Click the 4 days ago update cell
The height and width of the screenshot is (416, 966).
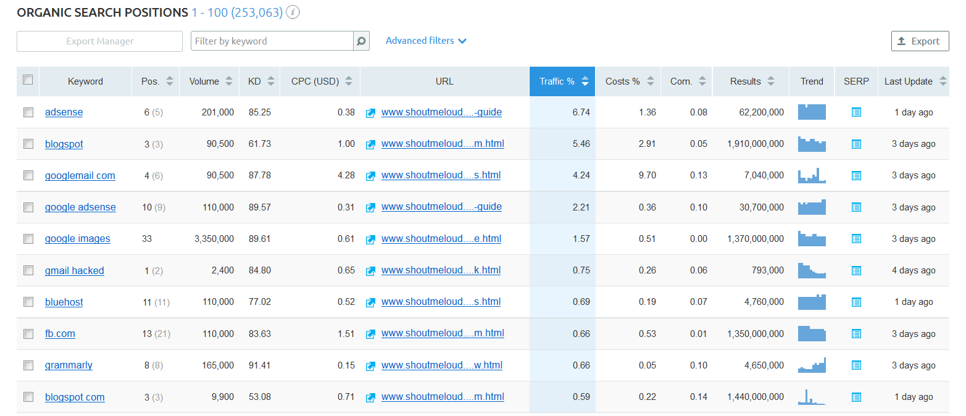click(x=914, y=270)
